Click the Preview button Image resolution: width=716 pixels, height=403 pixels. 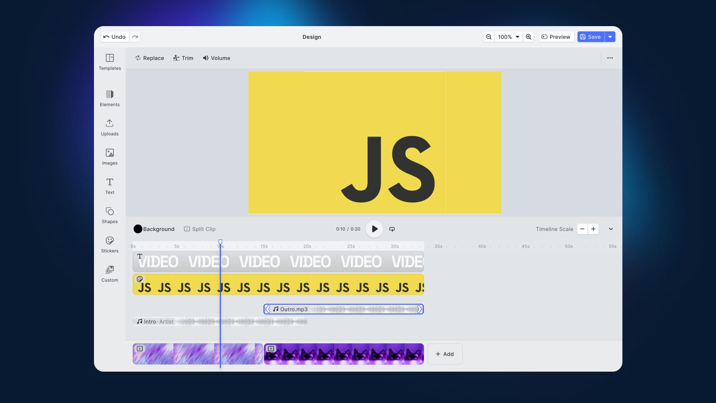click(x=556, y=37)
